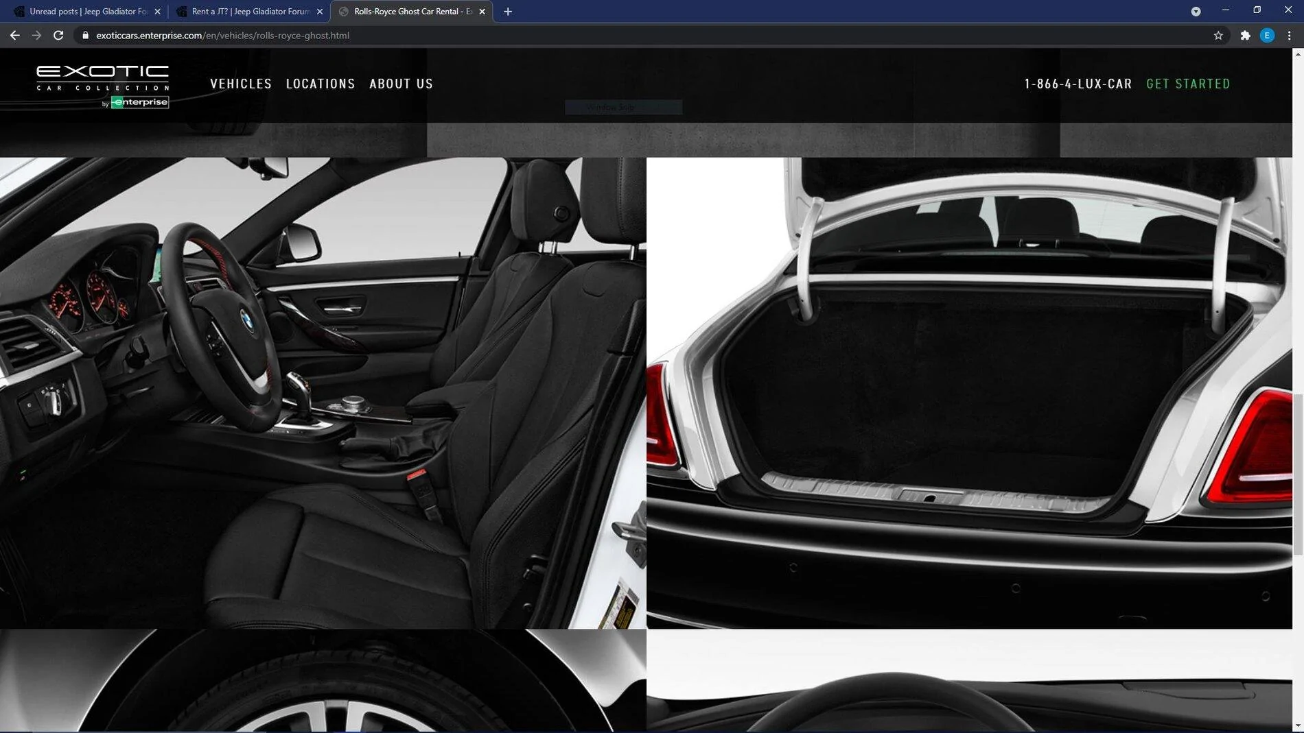The width and height of the screenshot is (1304, 733).
Task: Open the open trunk photo
Action: (969, 393)
